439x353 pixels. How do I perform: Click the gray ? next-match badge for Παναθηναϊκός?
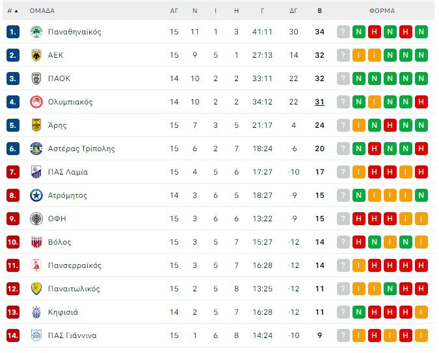(343, 32)
